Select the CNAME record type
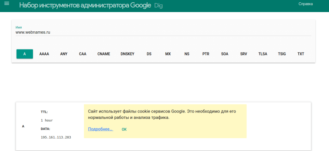The image size is (329, 151). tap(104, 54)
